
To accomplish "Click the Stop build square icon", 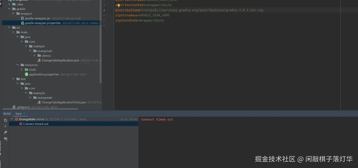I will pos(5,126).
